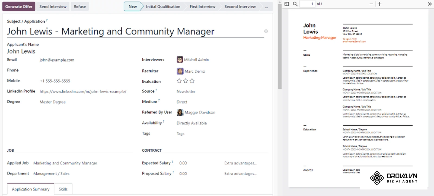
Task: Open PDF viewer tools double-chevron menu
Action: click(x=430, y=4)
